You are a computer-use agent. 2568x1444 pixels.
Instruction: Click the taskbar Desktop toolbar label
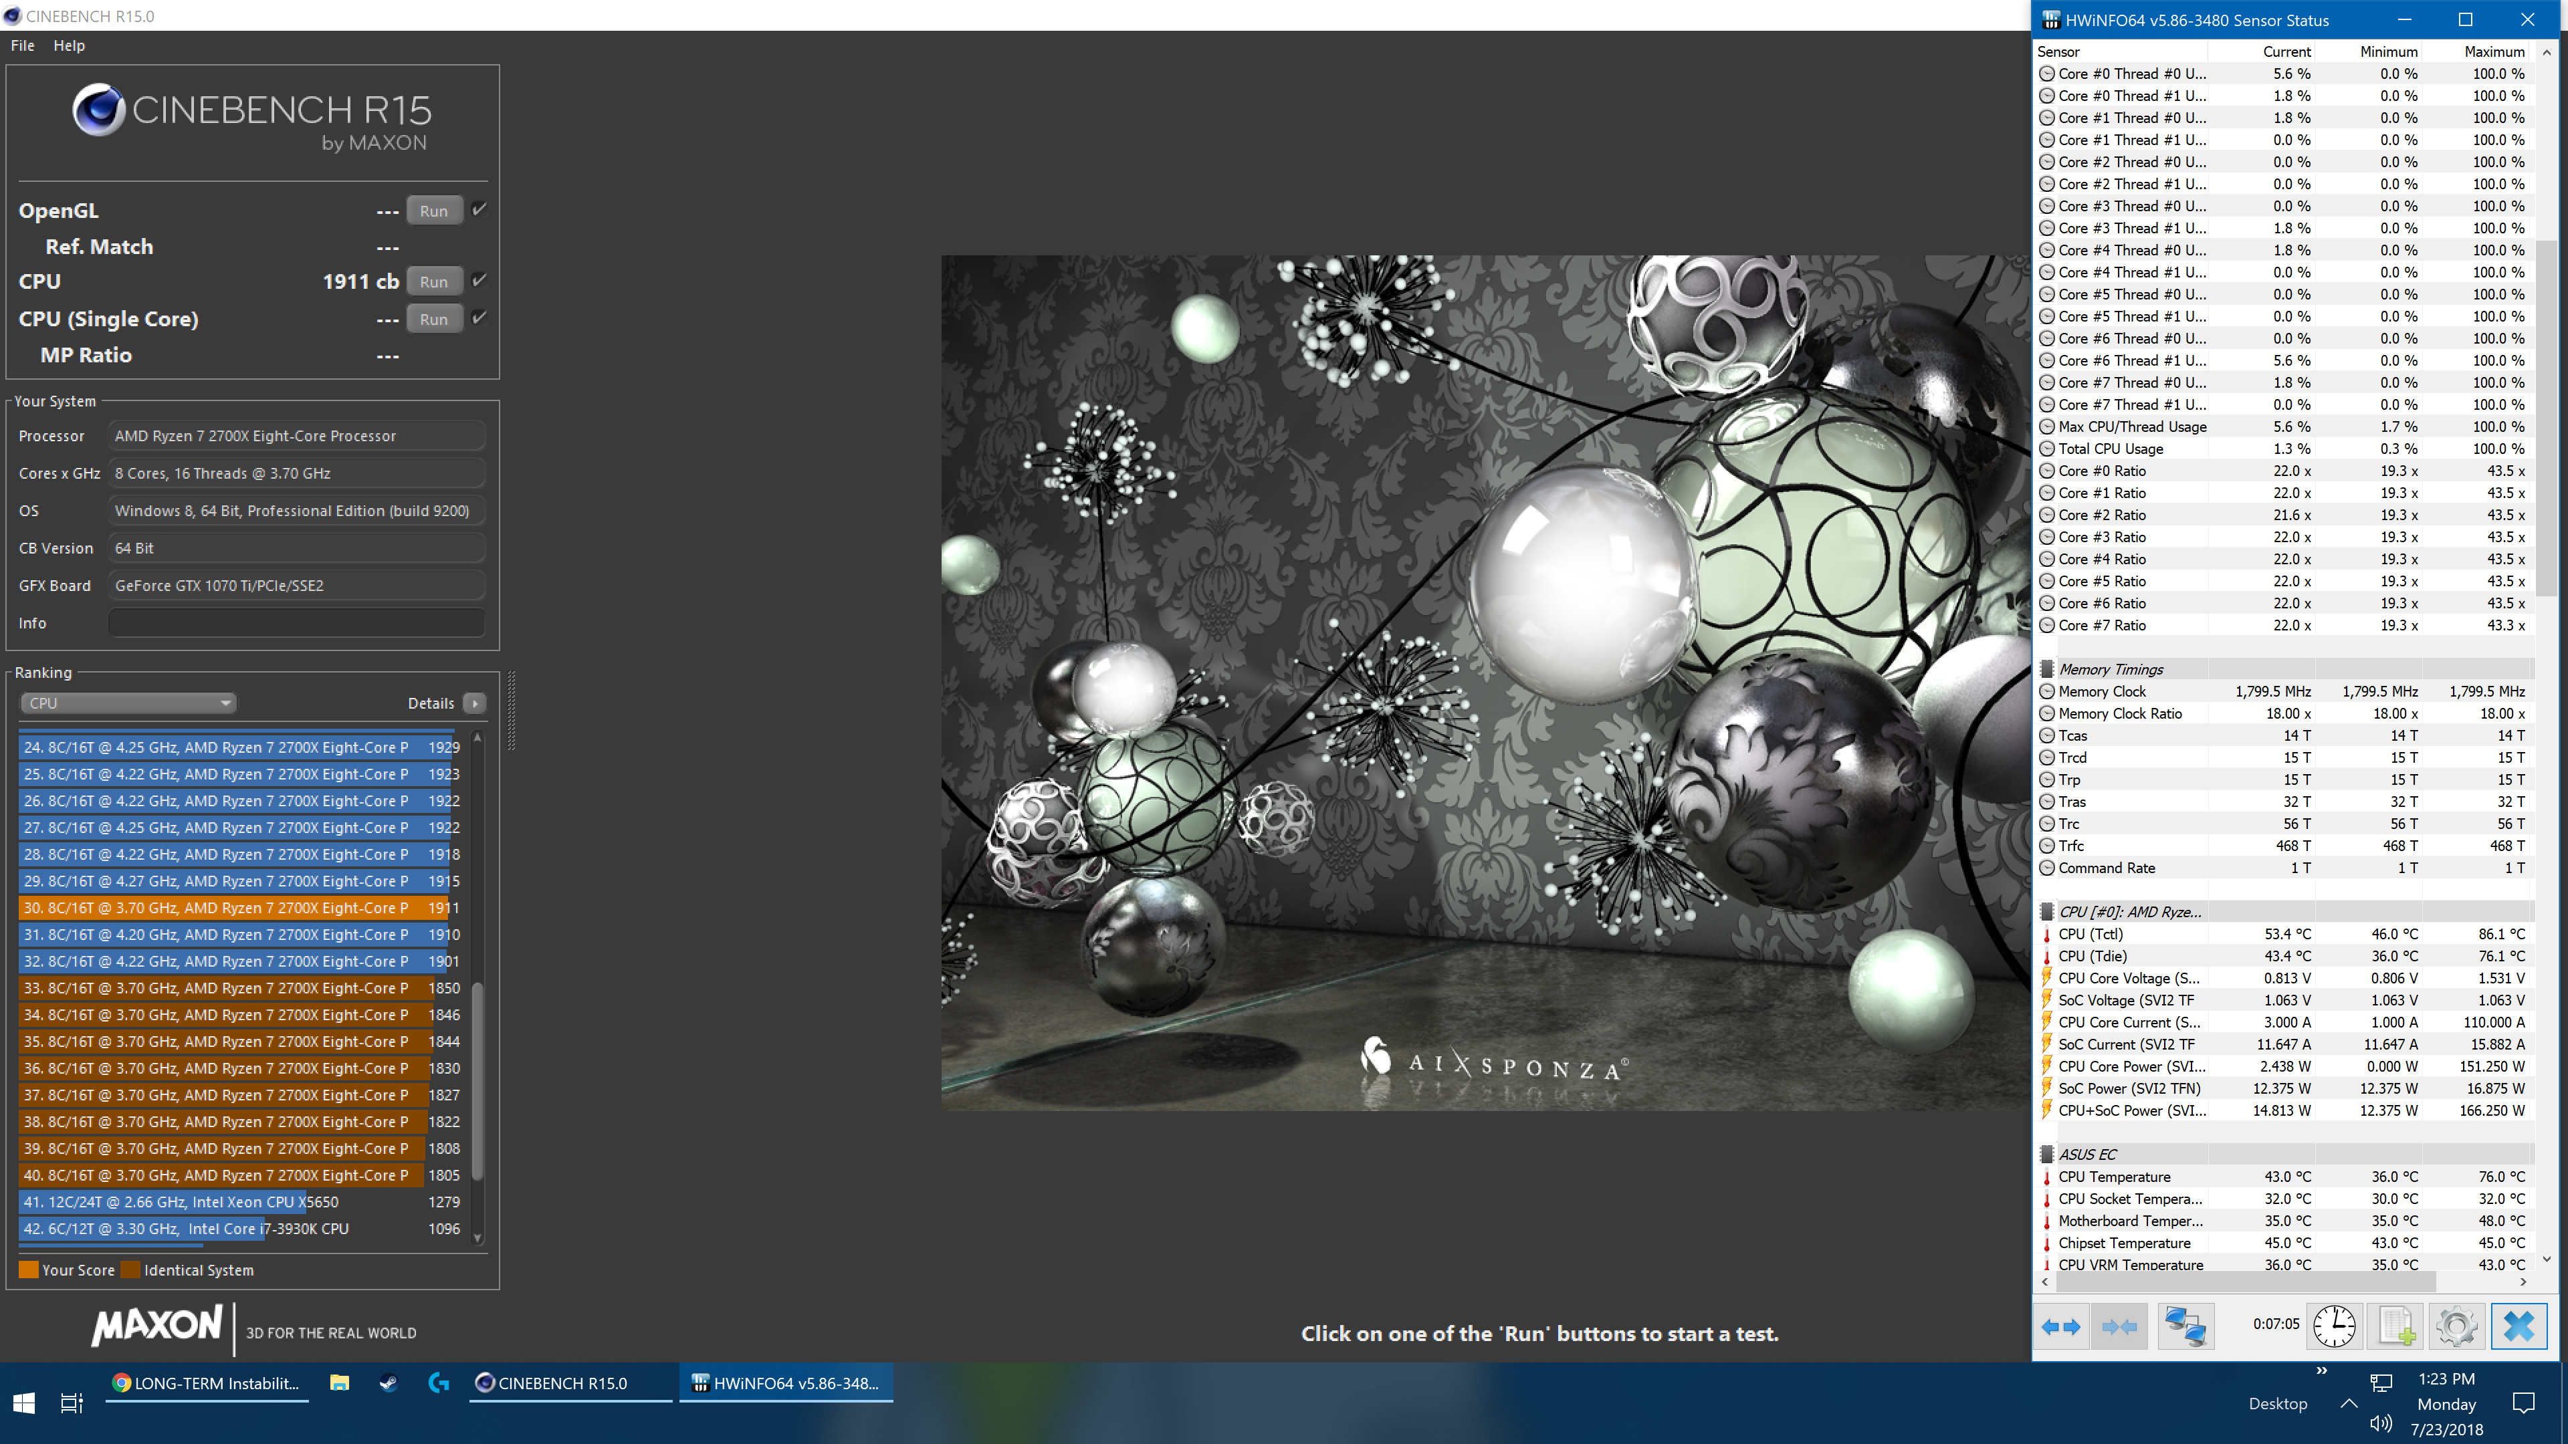[x=2278, y=1403]
